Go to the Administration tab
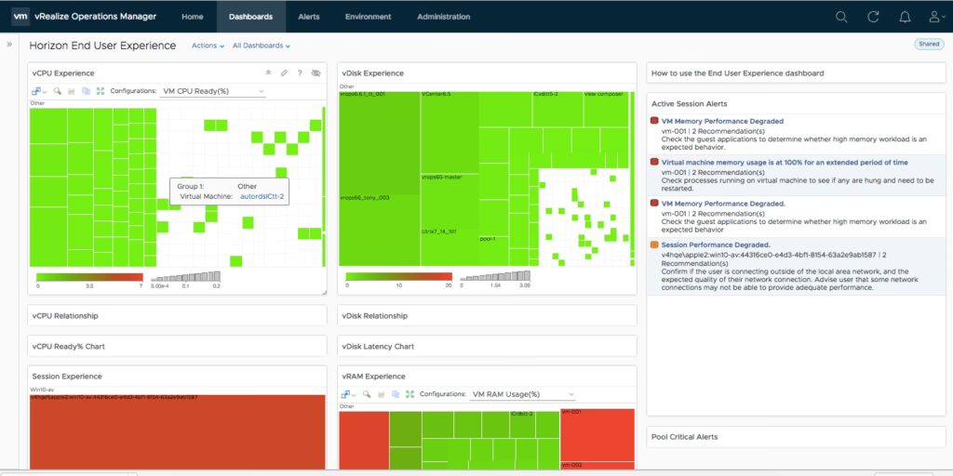The height and width of the screenshot is (476, 953). pos(443,17)
